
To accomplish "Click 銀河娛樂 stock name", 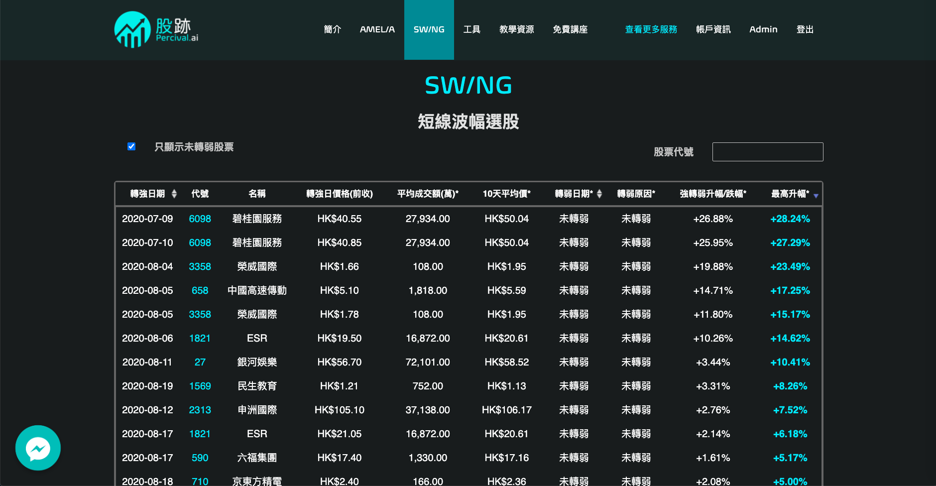I will 257,362.
